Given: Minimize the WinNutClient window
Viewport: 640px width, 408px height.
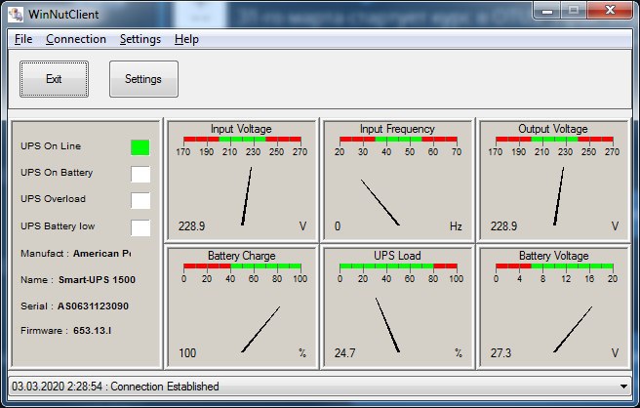Looking at the screenshot, I should (x=547, y=10).
